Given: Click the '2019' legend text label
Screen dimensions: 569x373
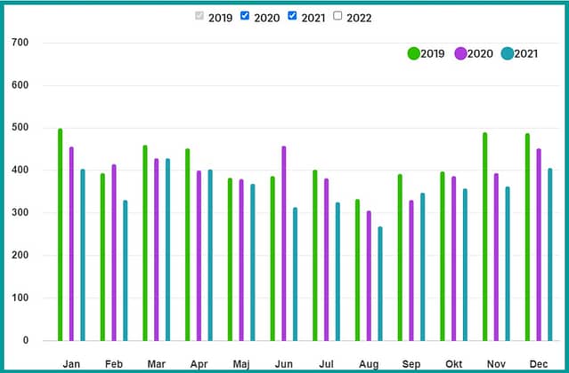Looking at the screenshot, I should (433, 53).
